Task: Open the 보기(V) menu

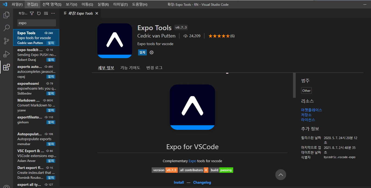Action: click(71, 4)
